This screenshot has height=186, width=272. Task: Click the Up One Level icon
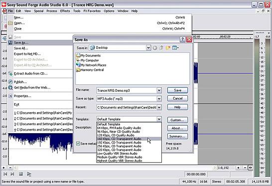coord(161,47)
